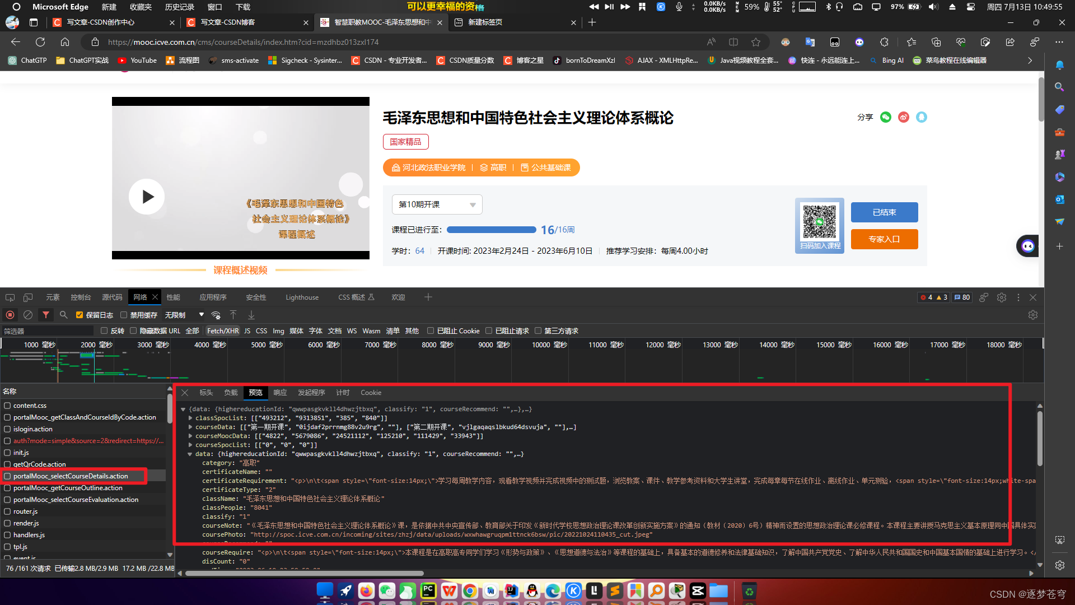Click the 专家入口 button

click(885, 239)
